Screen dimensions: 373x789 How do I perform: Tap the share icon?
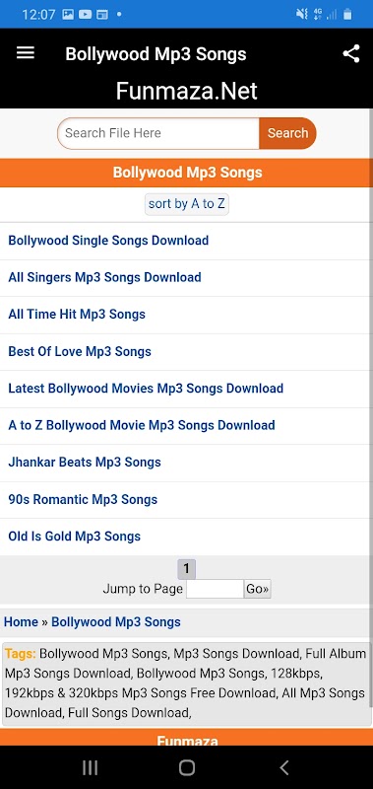pyautogui.click(x=351, y=54)
